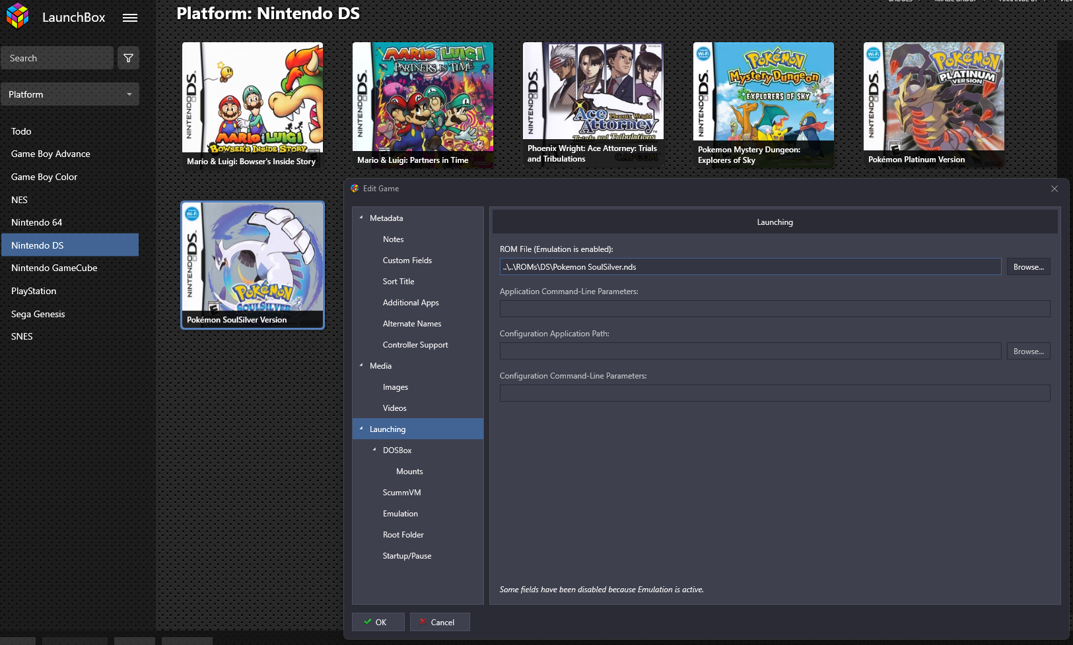Collapse the Metadata tree node arrow
Screen dimensions: 1073x645
coord(361,218)
